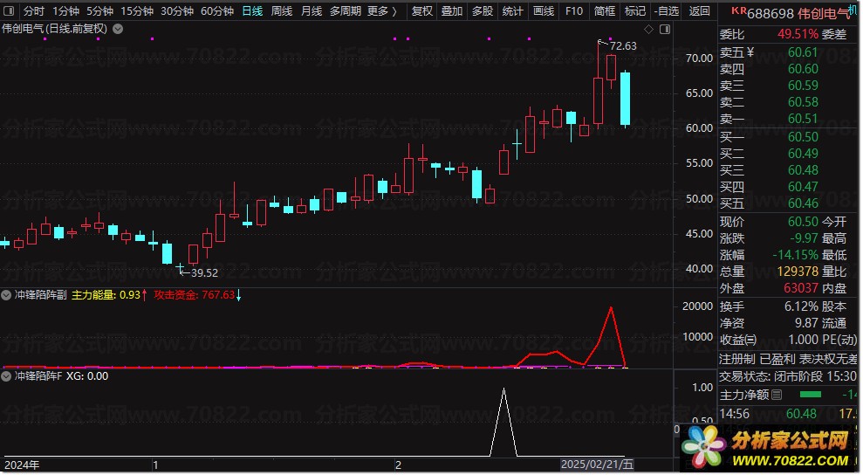863x475 pixels.
Task: Click the 39.52 low price label
Action: coord(204,272)
